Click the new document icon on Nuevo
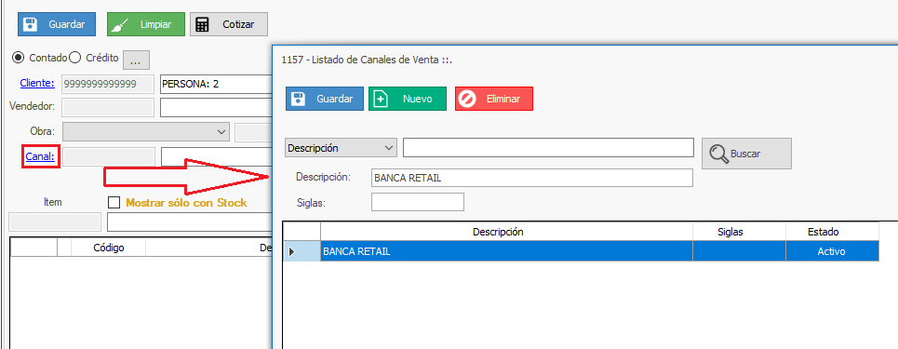Screen dimensions: 898x349 [381, 99]
